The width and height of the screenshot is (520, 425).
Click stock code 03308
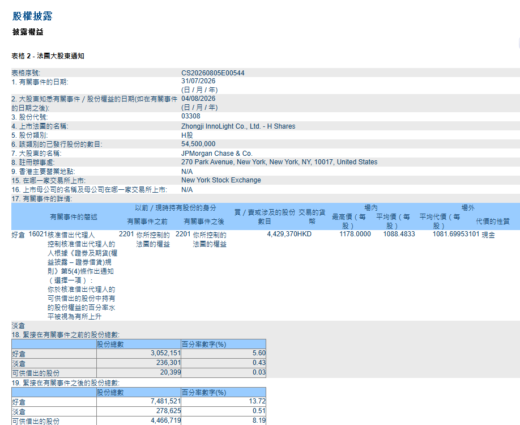(191, 116)
